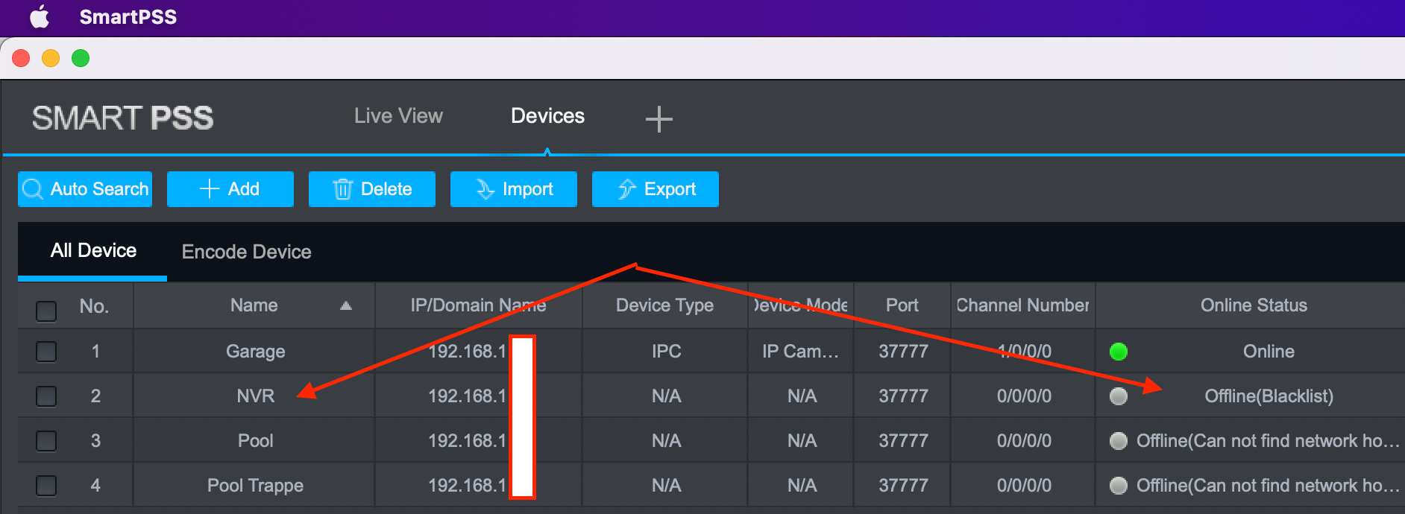Click the Import button
This screenshot has width=1405, height=514.
513,189
